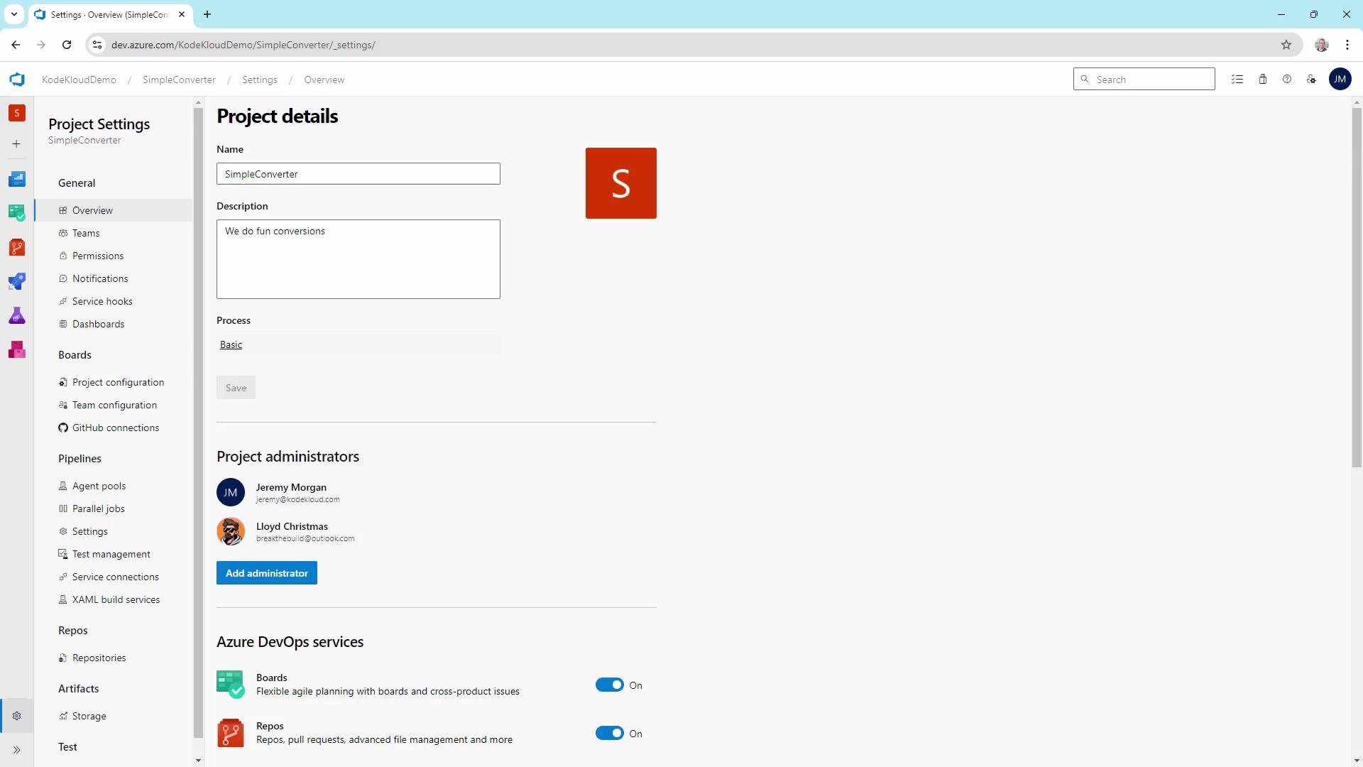Turn off the Boards service toggle

(609, 685)
